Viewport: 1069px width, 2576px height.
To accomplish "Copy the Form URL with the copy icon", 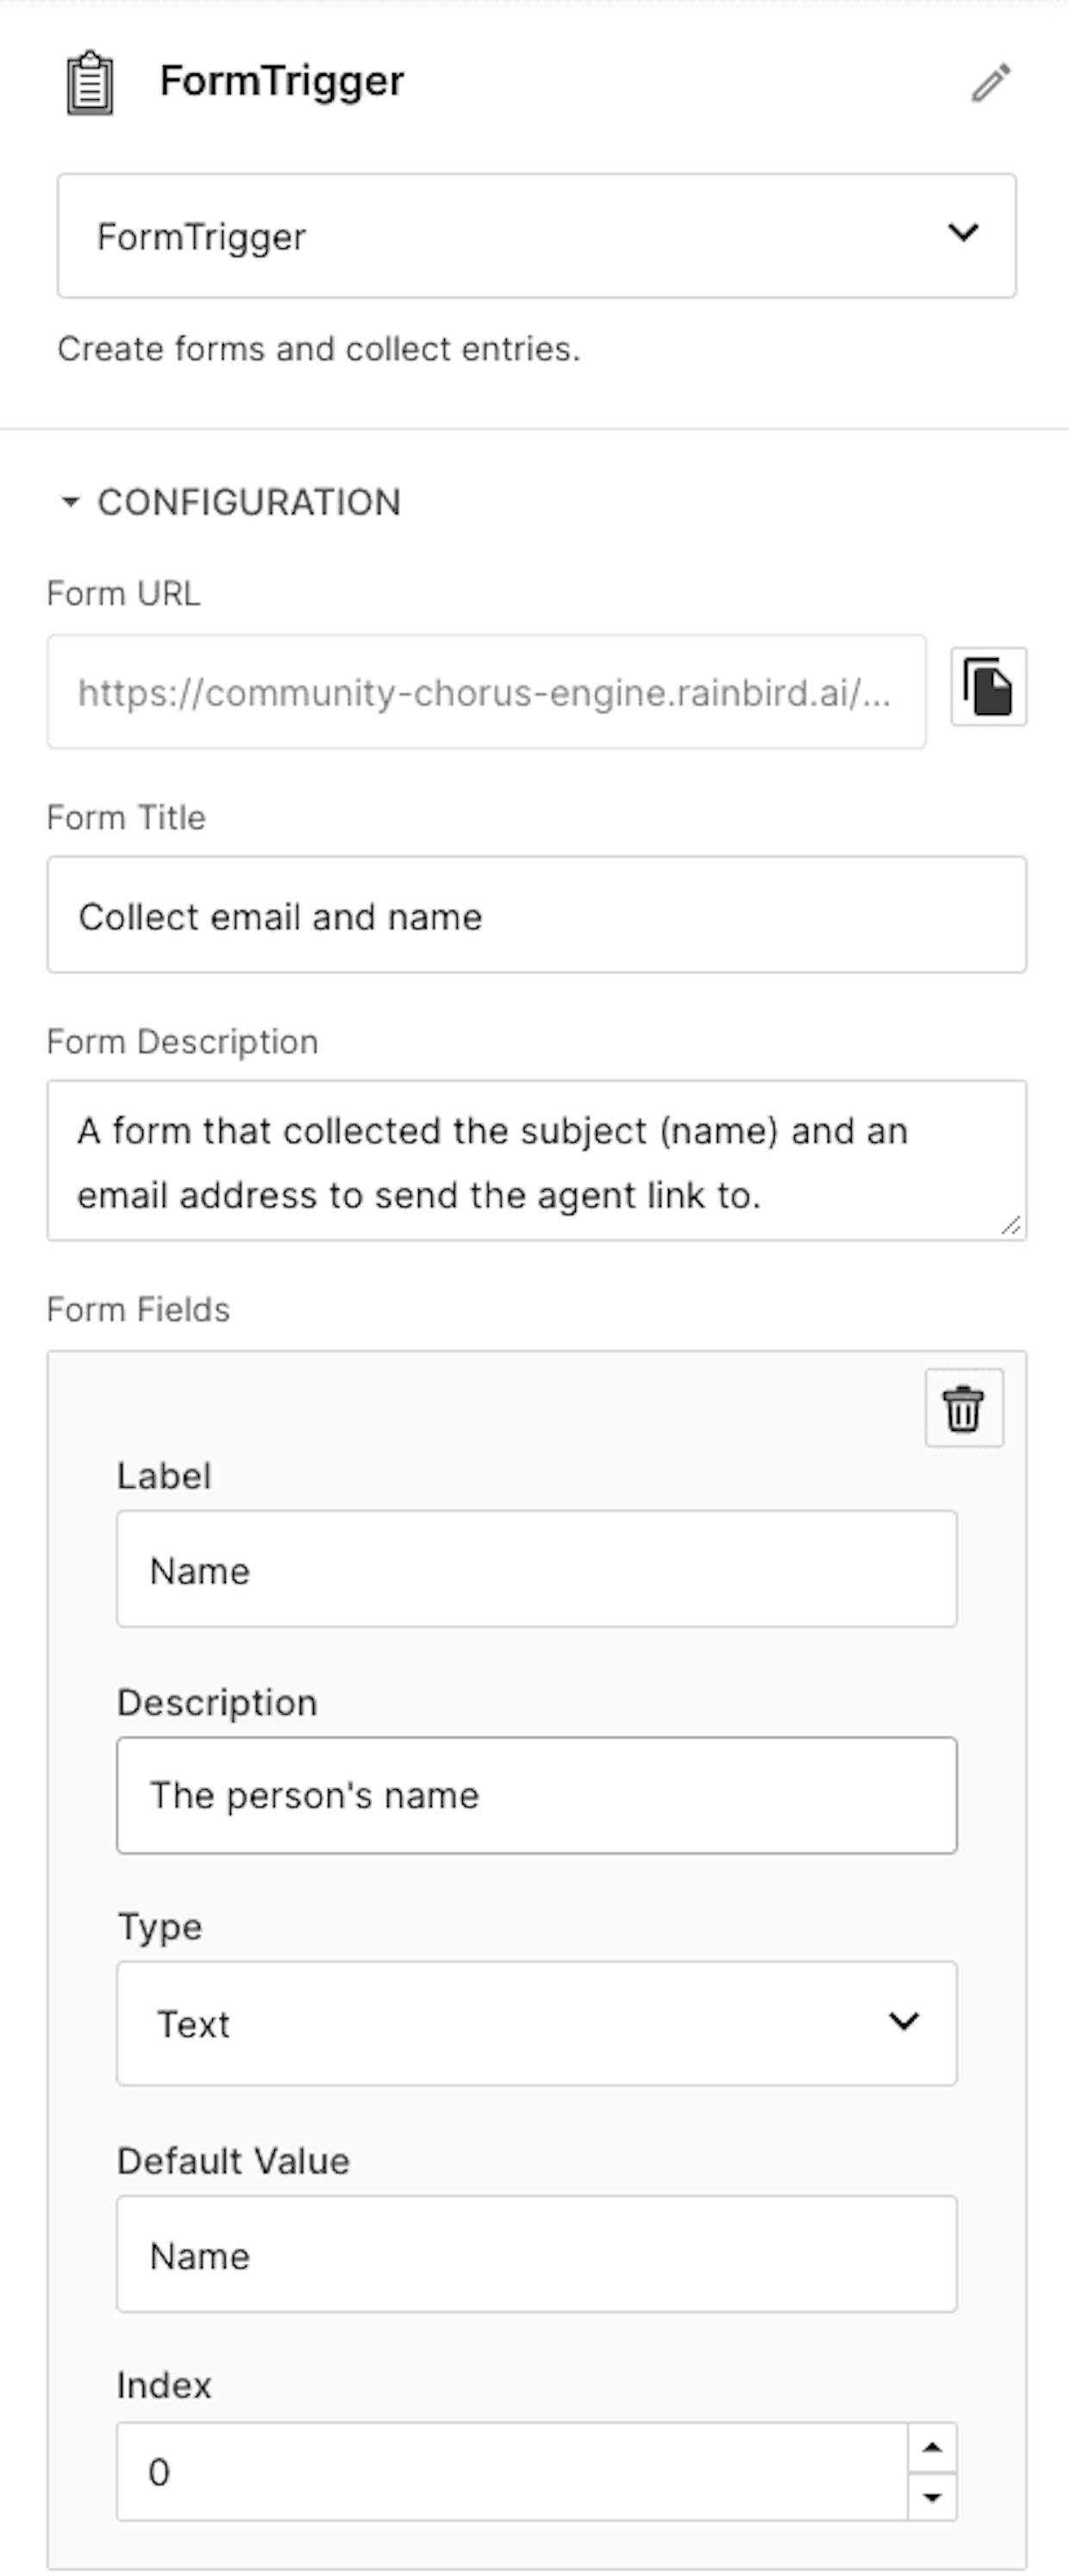I will [988, 687].
